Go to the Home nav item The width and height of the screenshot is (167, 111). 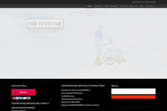point(89,6)
